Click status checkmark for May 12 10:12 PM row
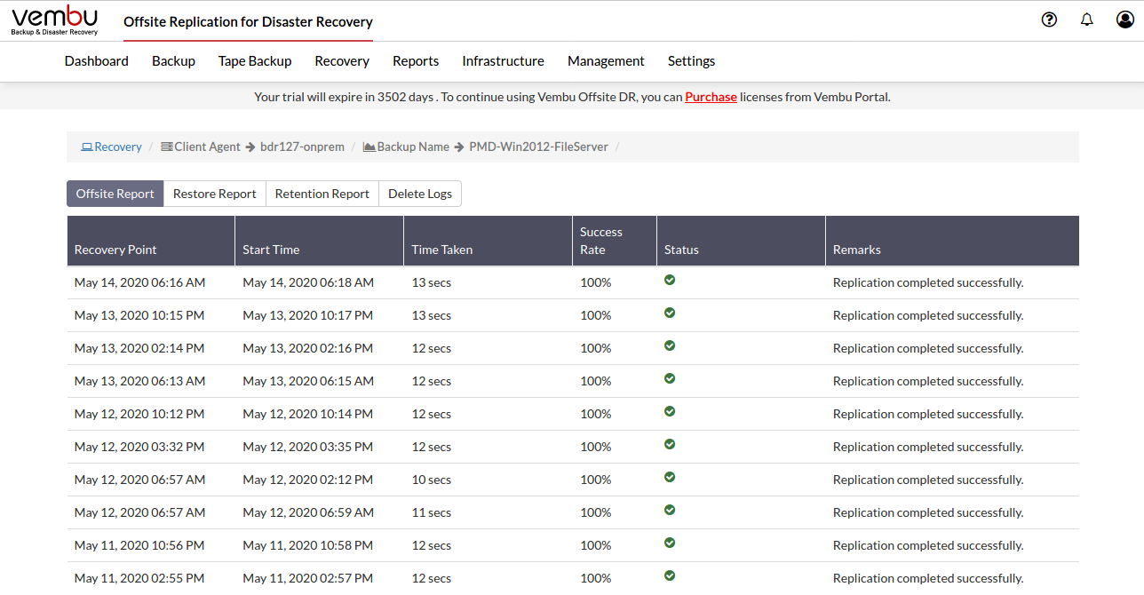This screenshot has width=1144, height=595. click(670, 411)
